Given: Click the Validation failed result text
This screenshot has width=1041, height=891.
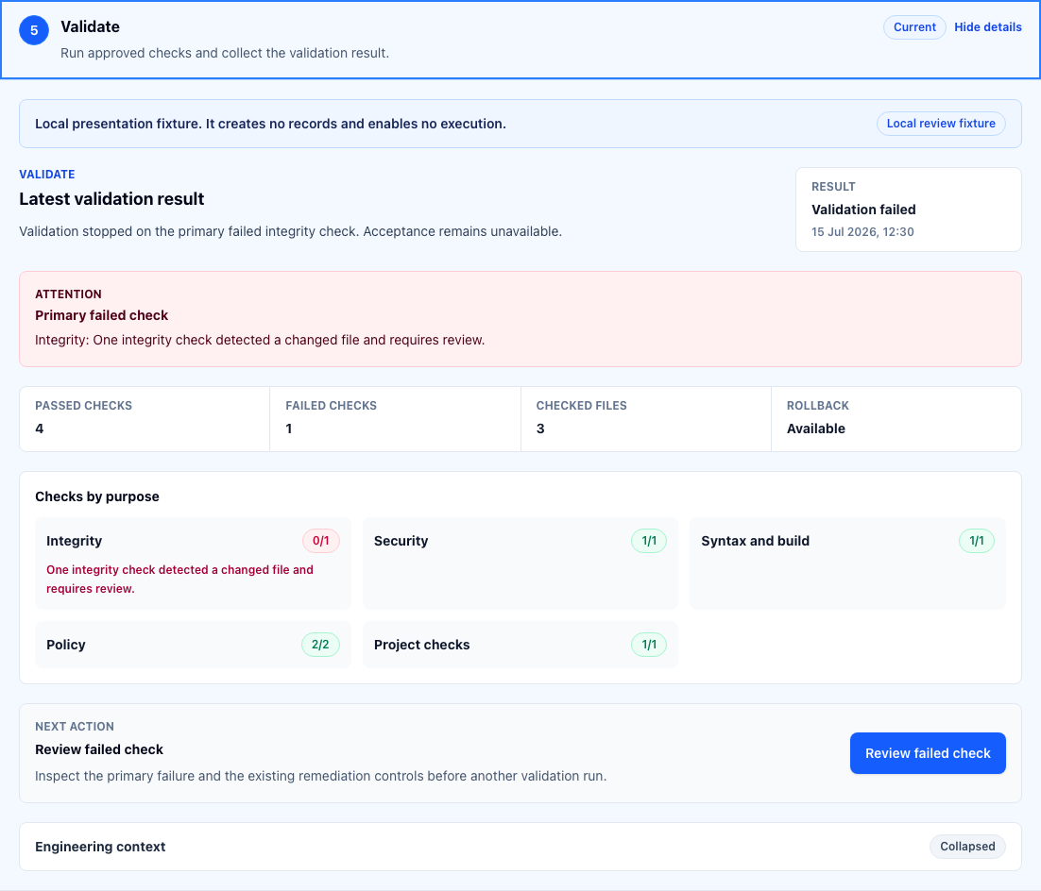Looking at the screenshot, I should coord(863,210).
